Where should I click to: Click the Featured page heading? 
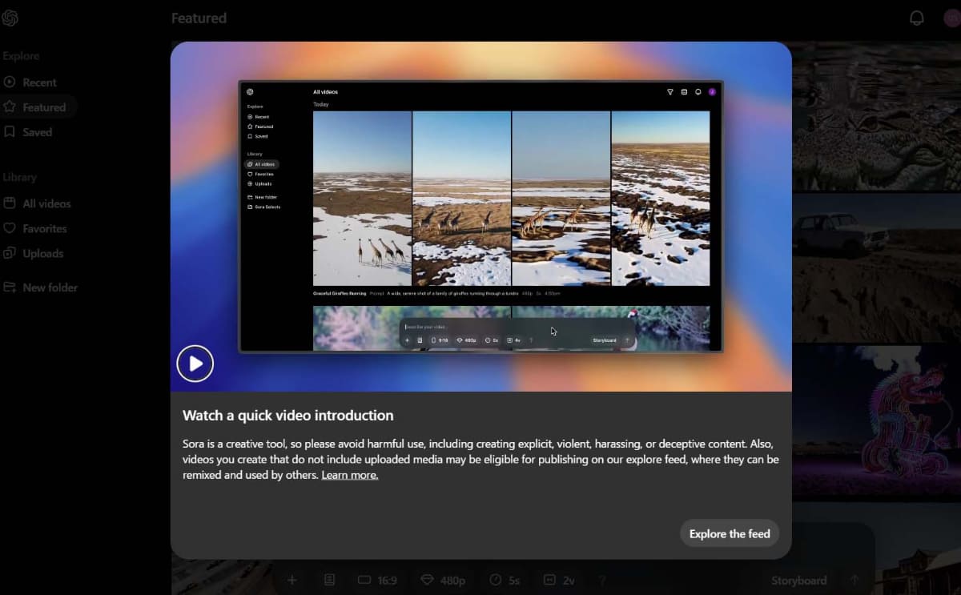[199, 18]
